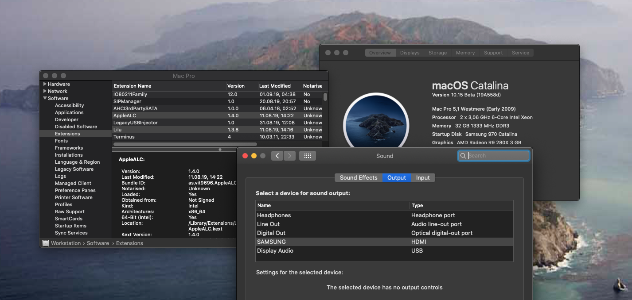Click the split-pane divider handle dot
The width and height of the screenshot is (632, 300).
tap(220, 150)
